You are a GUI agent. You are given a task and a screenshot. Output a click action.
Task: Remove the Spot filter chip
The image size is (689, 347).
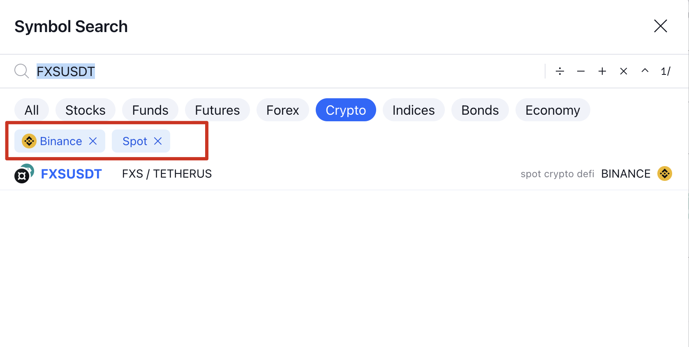point(158,141)
